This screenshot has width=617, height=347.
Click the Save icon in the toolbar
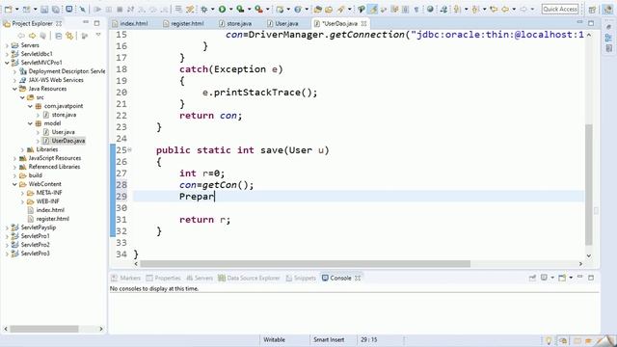pyautogui.click(x=44, y=9)
